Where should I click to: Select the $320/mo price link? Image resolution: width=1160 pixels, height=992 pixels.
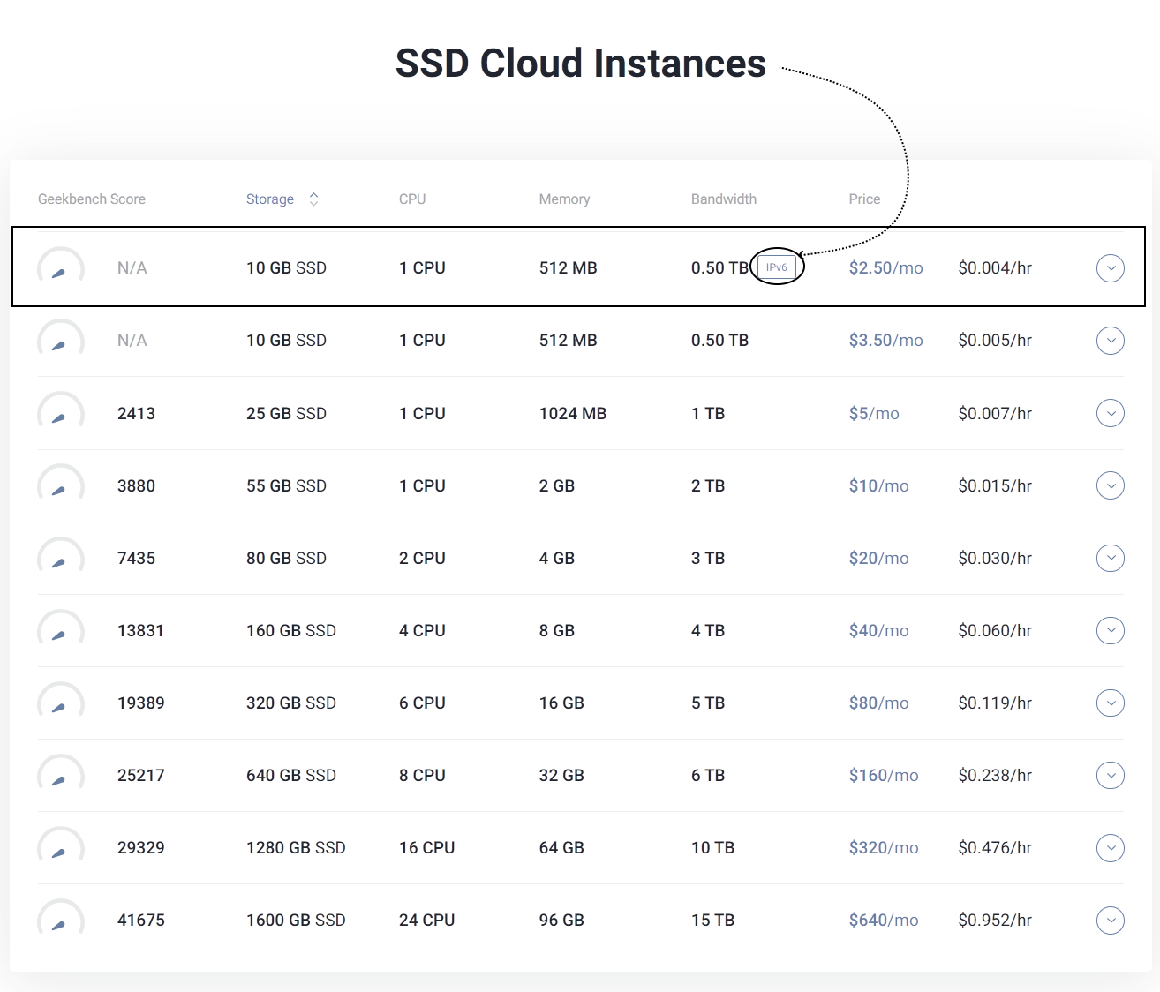(x=883, y=848)
